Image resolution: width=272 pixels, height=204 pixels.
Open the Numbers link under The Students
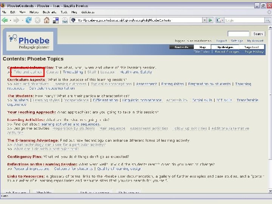(x=21, y=100)
